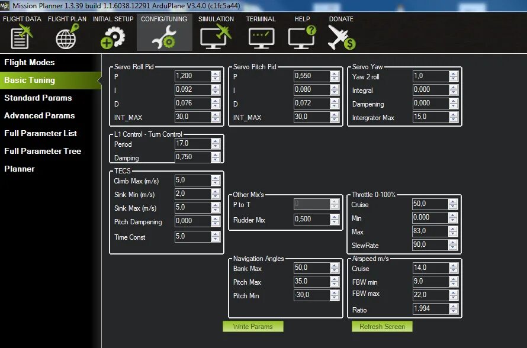
Task: Click Airspeed Cruise value field
Action: tap(431, 268)
